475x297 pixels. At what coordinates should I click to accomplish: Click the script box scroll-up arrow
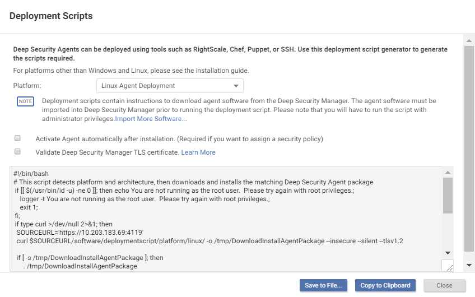(448, 172)
